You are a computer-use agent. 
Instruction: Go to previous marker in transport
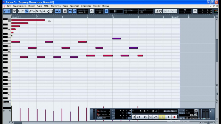click(134, 117)
